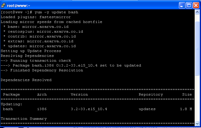The height and width of the screenshot is (128, 201).
Task: Maximize the root@www terminal window
Action: point(189,5)
